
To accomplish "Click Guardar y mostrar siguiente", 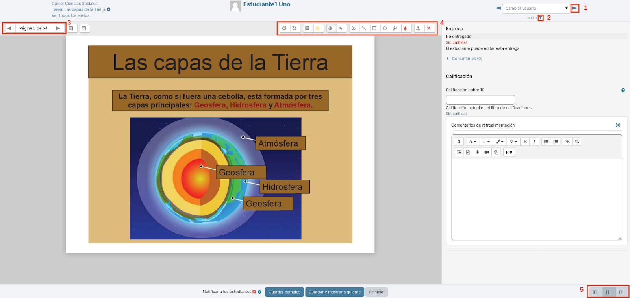I will tap(334, 292).
